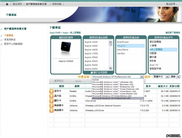Viewport: 182px width, 138px height.
Task: Select Aspire C500 model
Action: click(91, 53)
